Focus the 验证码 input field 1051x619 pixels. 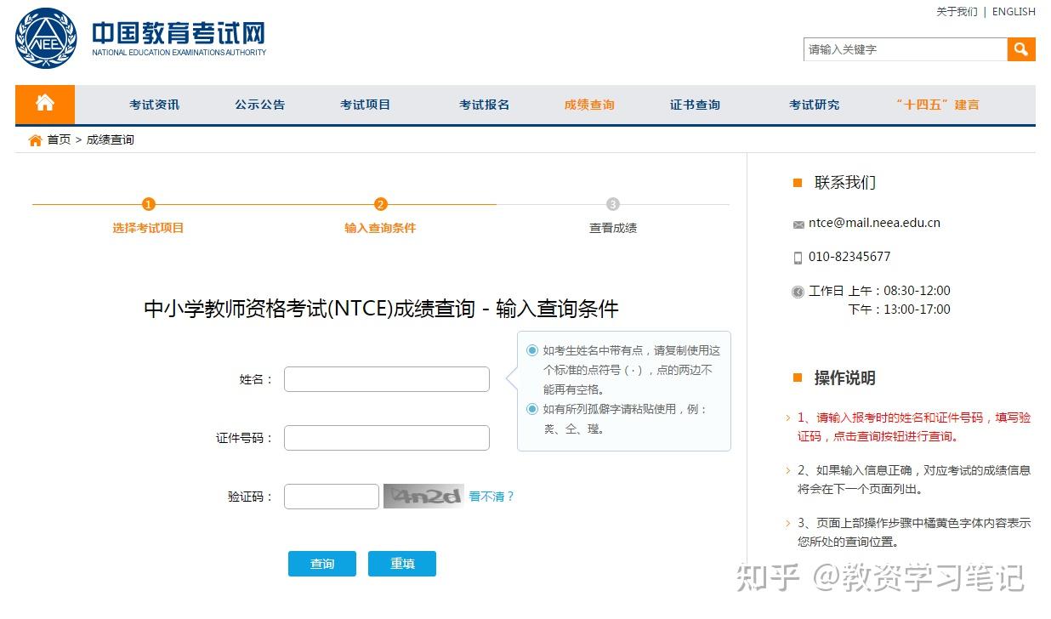click(332, 497)
